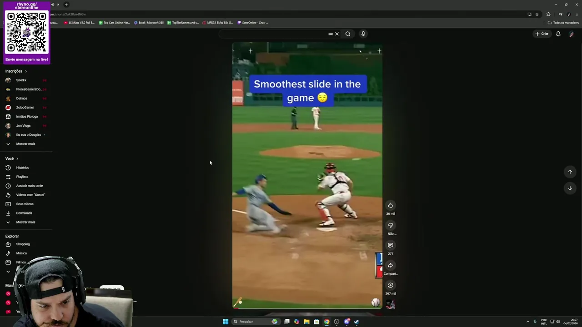582x327 pixels.
Task: Start voice search with microphone icon
Action: 363,34
